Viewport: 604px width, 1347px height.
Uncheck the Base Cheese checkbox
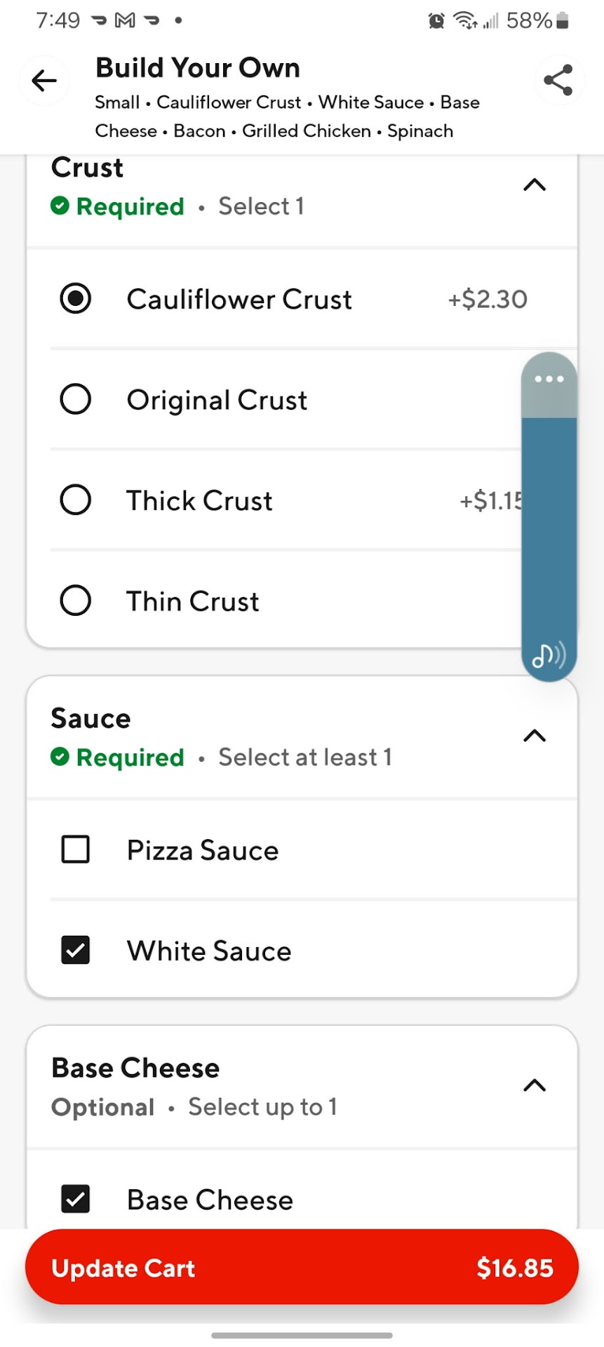[76, 1199]
